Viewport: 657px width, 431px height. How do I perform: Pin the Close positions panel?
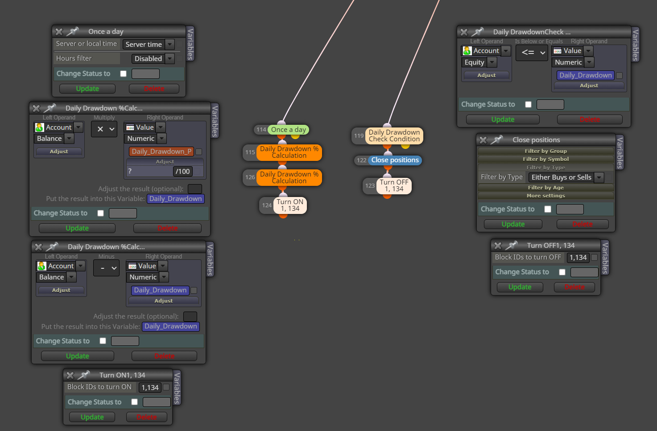[x=496, y=140]
